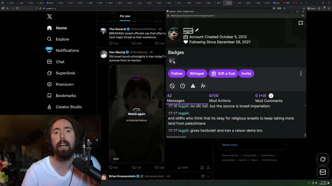Bookmark page with the star icon
This screenshot has height=186, width=332.
284,8
